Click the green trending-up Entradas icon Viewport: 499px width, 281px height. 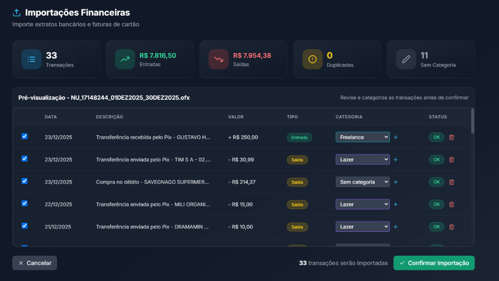coord(125,59)
